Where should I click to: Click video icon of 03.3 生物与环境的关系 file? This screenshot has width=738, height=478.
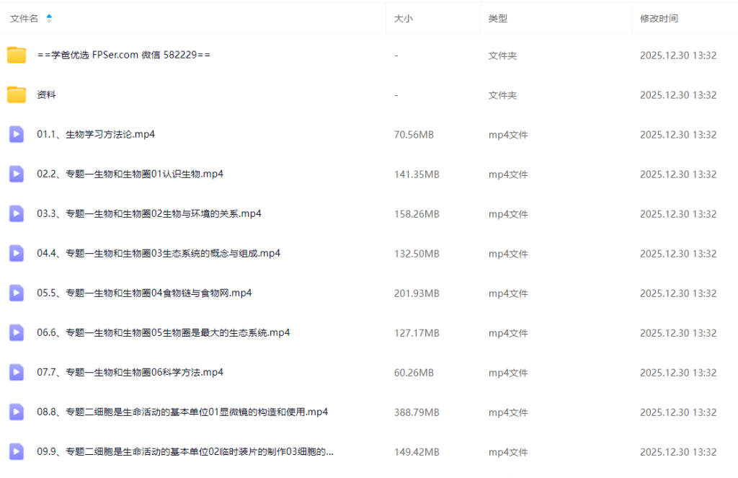click(x=17, y=213)
